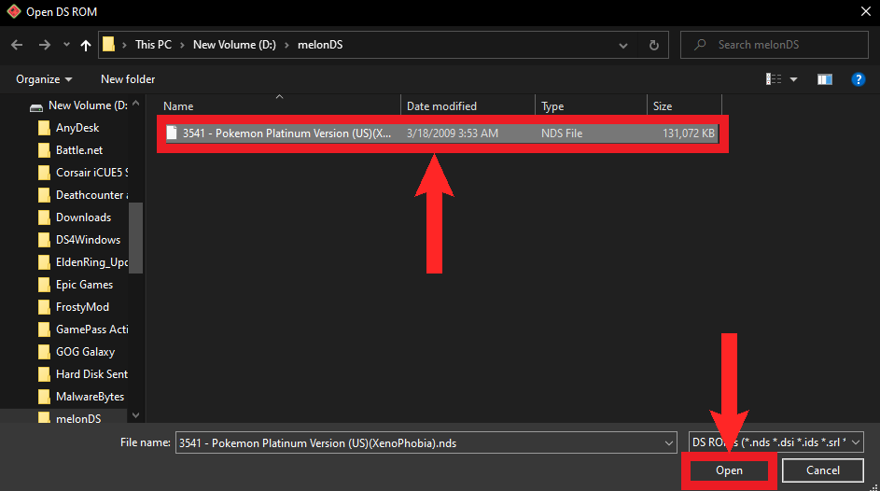Click the GOG Galaxy folder icon
The width and height of the screenshot is (880, 491).
click(x=44, y=352)
